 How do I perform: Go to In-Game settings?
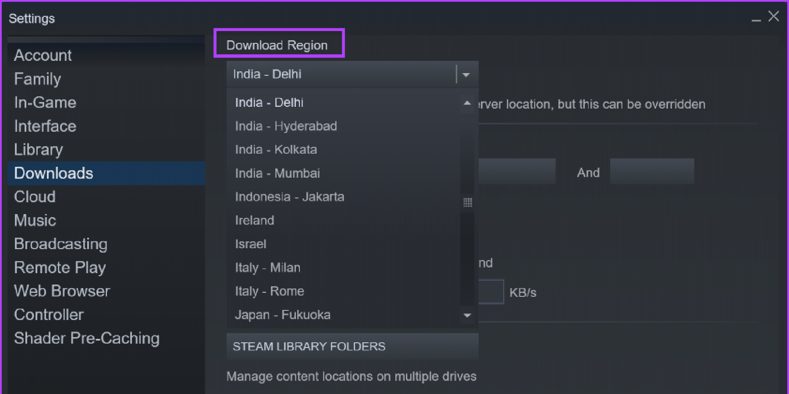(x=106, y=102)
